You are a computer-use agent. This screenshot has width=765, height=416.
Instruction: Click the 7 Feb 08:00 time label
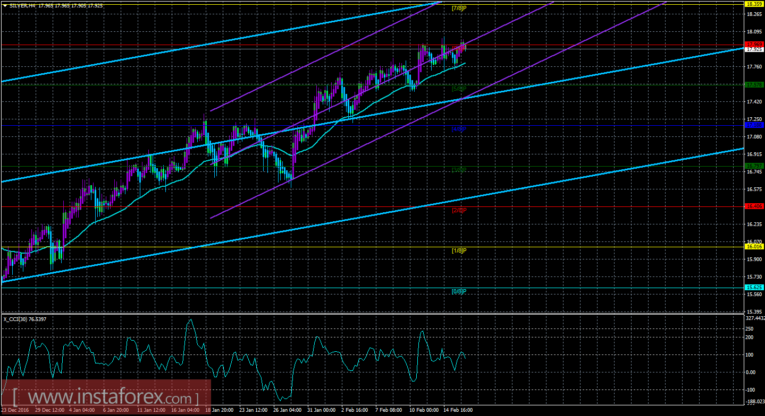(x=389, y=410)
